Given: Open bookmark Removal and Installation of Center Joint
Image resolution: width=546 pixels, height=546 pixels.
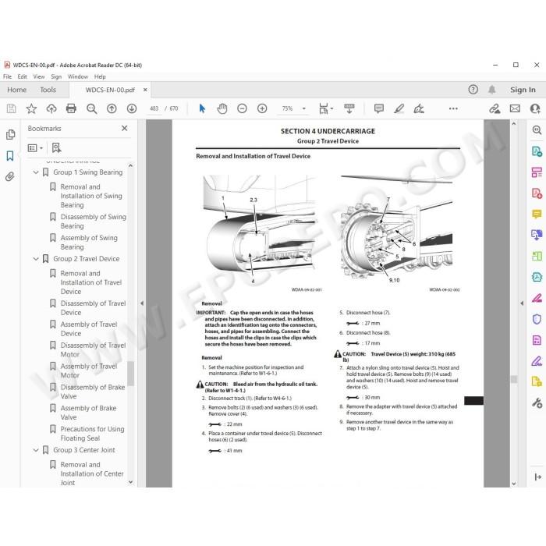Looking at the screenshot, I should tap(92, 473).
